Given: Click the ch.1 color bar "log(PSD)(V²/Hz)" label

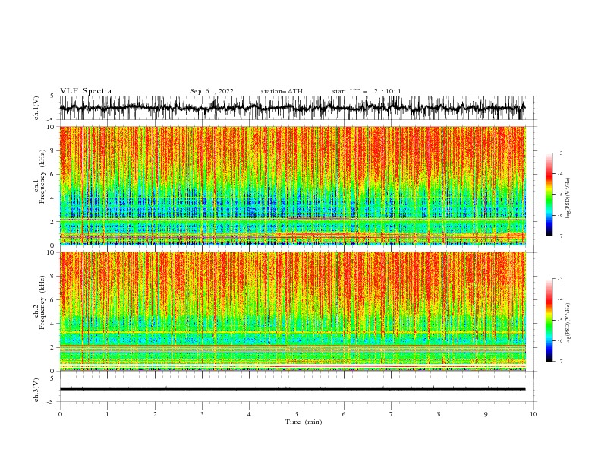Looking at the screenshot, I should click(x=568, y=198).
